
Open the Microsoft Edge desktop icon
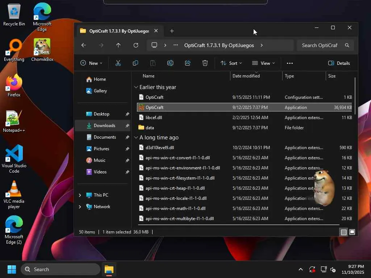tap(42, 17)
